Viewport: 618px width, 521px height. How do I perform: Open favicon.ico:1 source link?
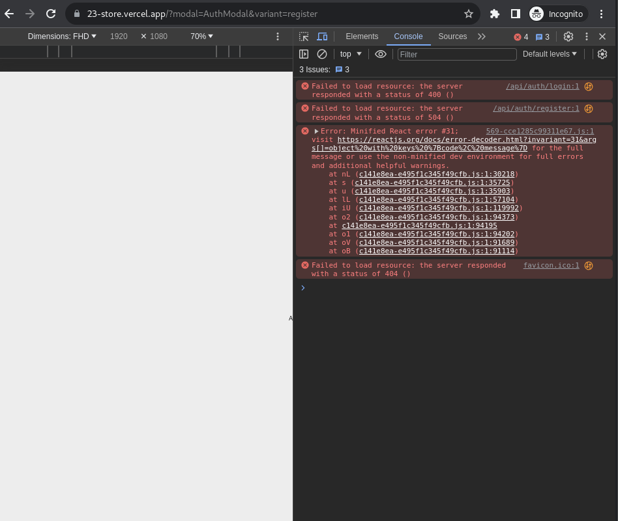[x=551, y=265]
